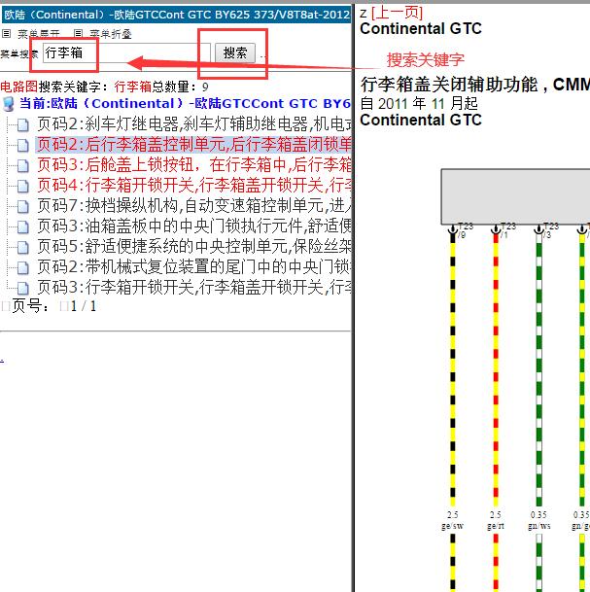Click page icon for 页码2:后行李箱盖控制单元 row
This screenshot has width=590, height=592.
point(22,145)
